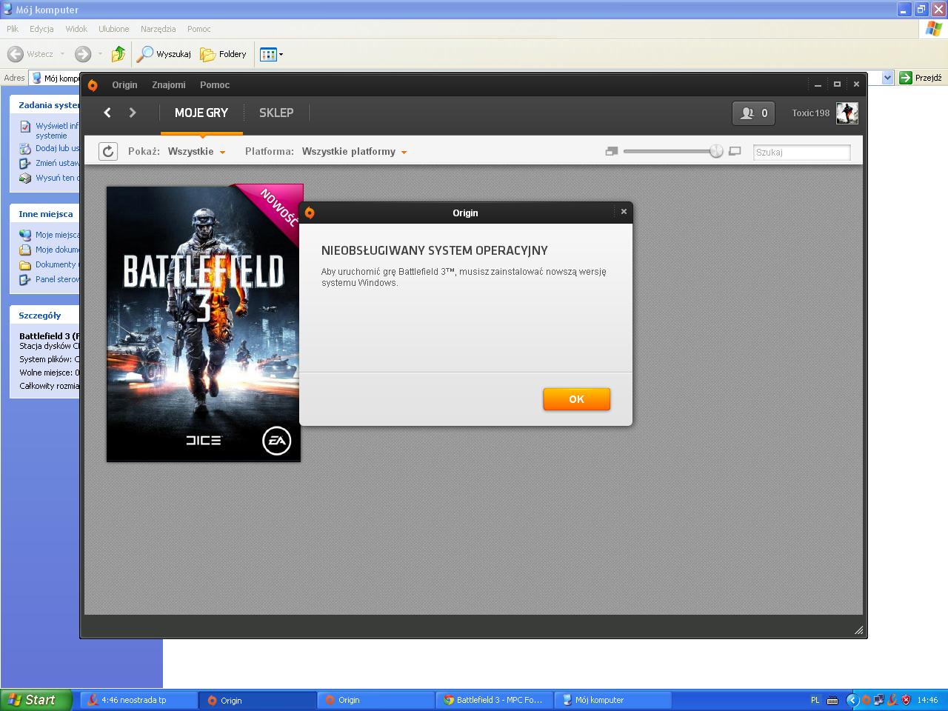
Task: Go up one folder level in Explorer
Action: [118, 54]
